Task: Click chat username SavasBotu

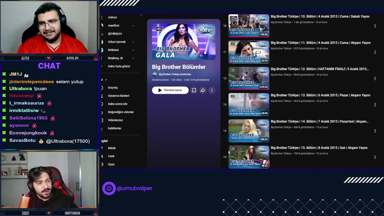Action: [22, 140]
